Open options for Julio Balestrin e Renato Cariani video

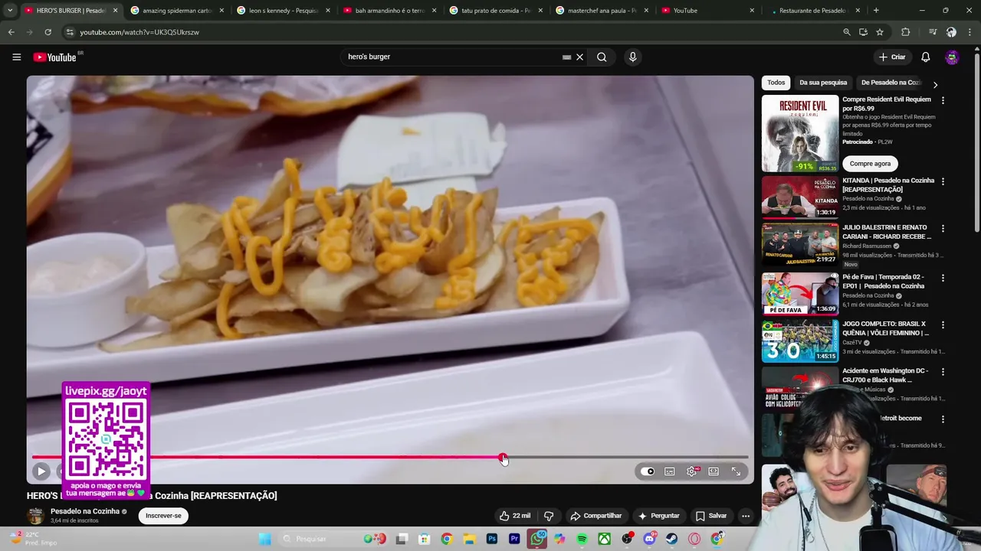[x=943, y=228]
